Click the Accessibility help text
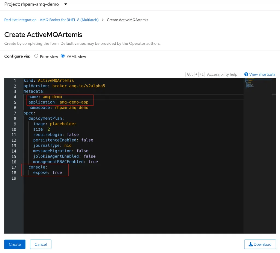The width and height of the screenshot is (280, 253). [x=222, y=74]
